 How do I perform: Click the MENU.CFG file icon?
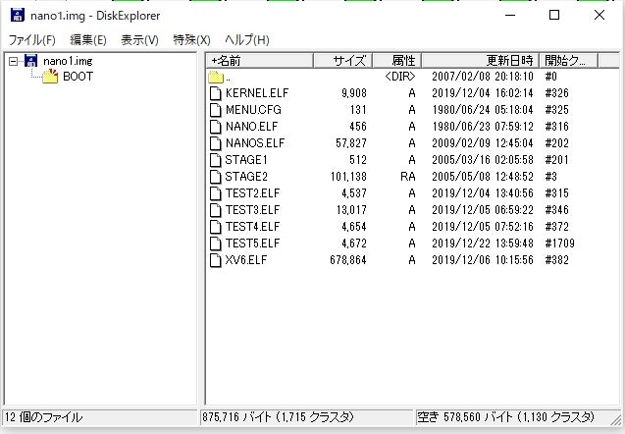[215, 110]
